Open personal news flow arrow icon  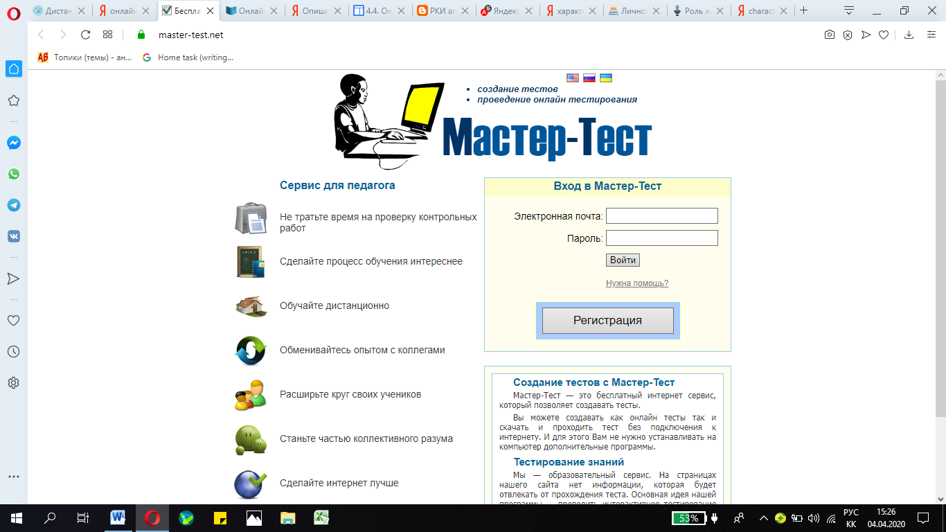click(x=13, y=278)
